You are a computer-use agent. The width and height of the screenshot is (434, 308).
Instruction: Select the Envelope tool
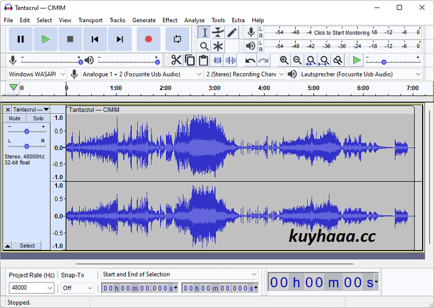[218, 33]
